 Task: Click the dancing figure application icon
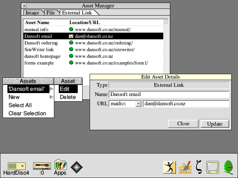170,167
